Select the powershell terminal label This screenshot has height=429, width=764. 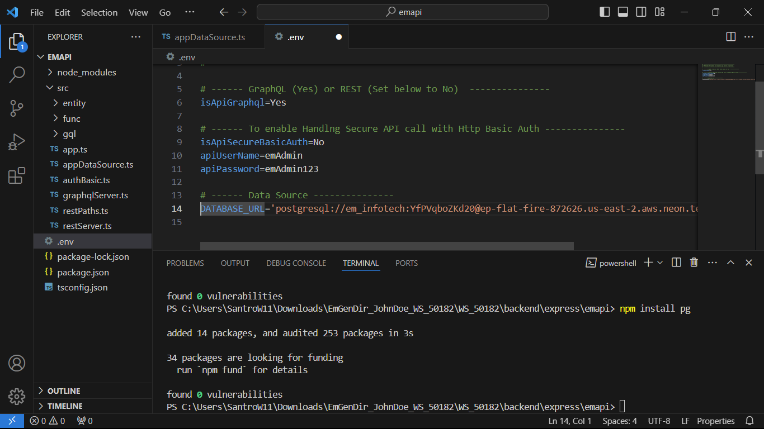(x=611, y=263)
